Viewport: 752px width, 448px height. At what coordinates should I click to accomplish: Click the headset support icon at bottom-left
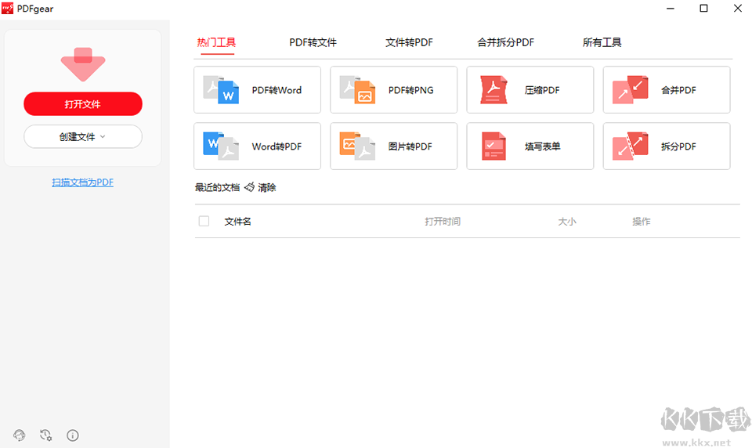click(19, 435)
